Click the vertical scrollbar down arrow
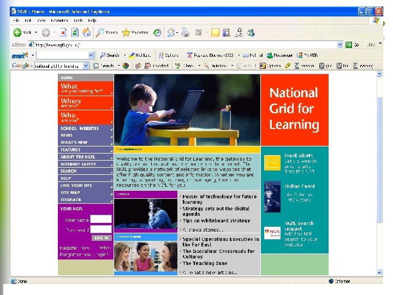The width and height of the screenshot is (393, 295). click(379, 272)
